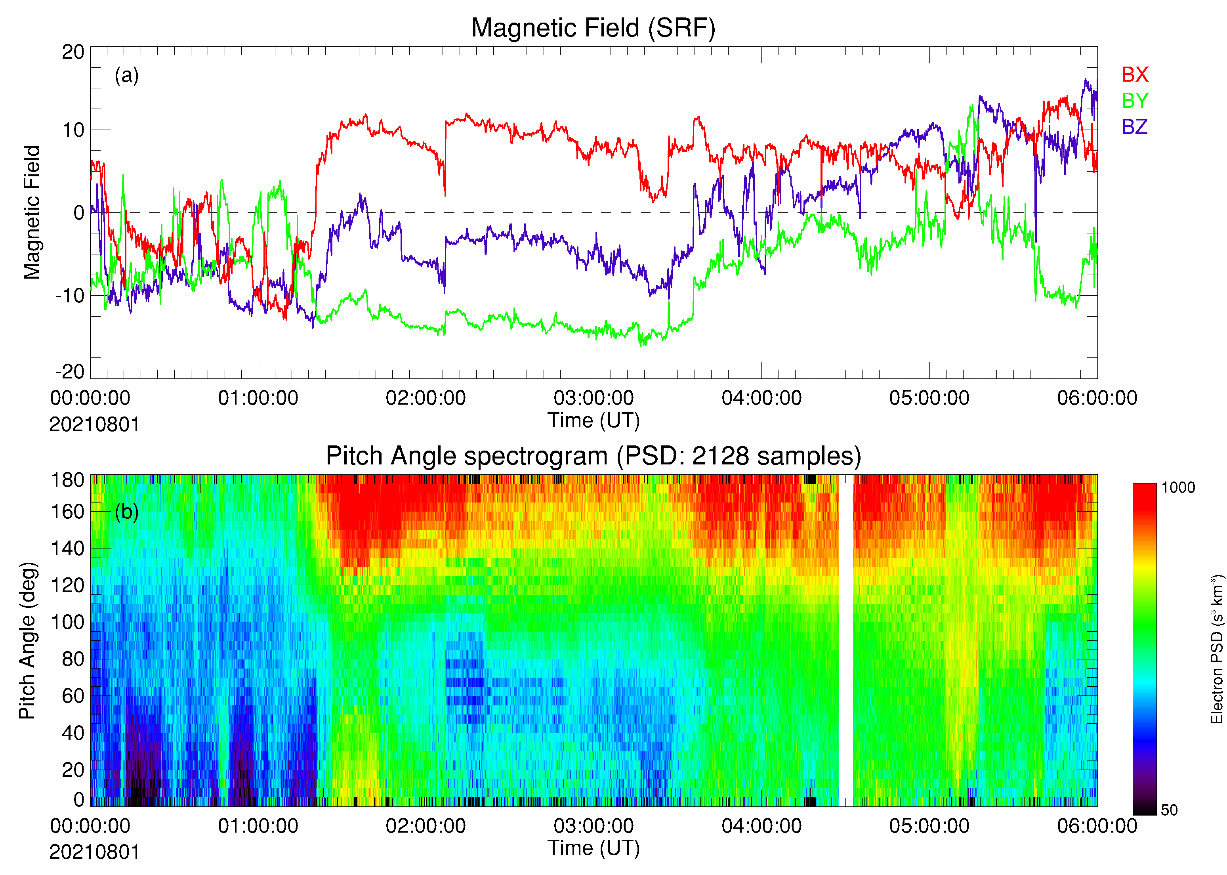Click top panel '03:00:00' time tick label

[593, 398]
